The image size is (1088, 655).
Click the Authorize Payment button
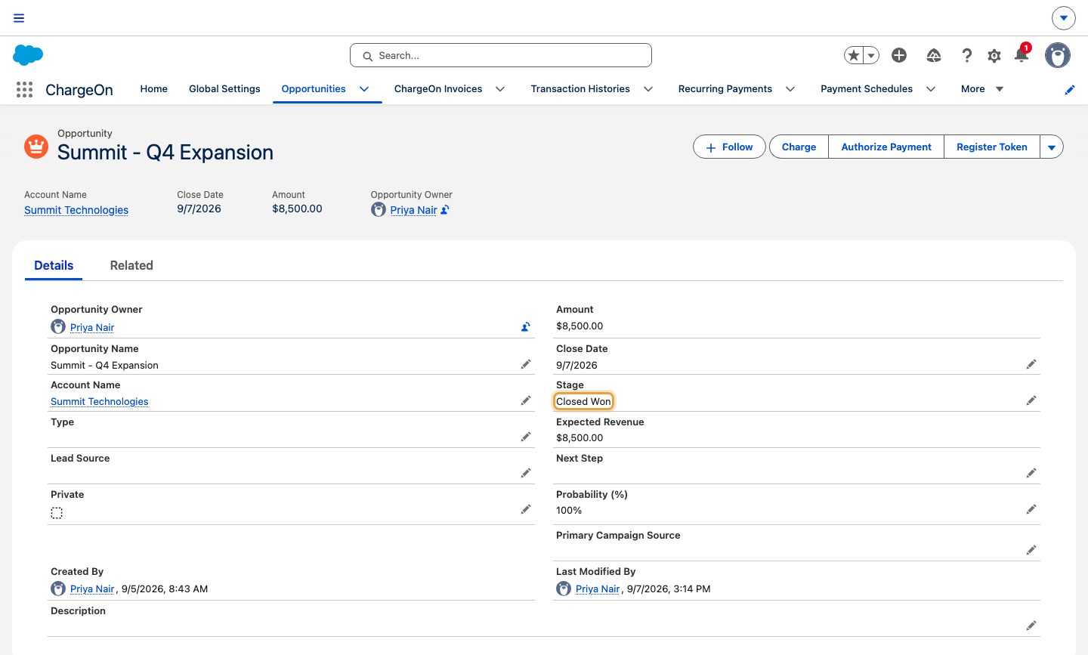pyautogui.click(x=886, y=147)
